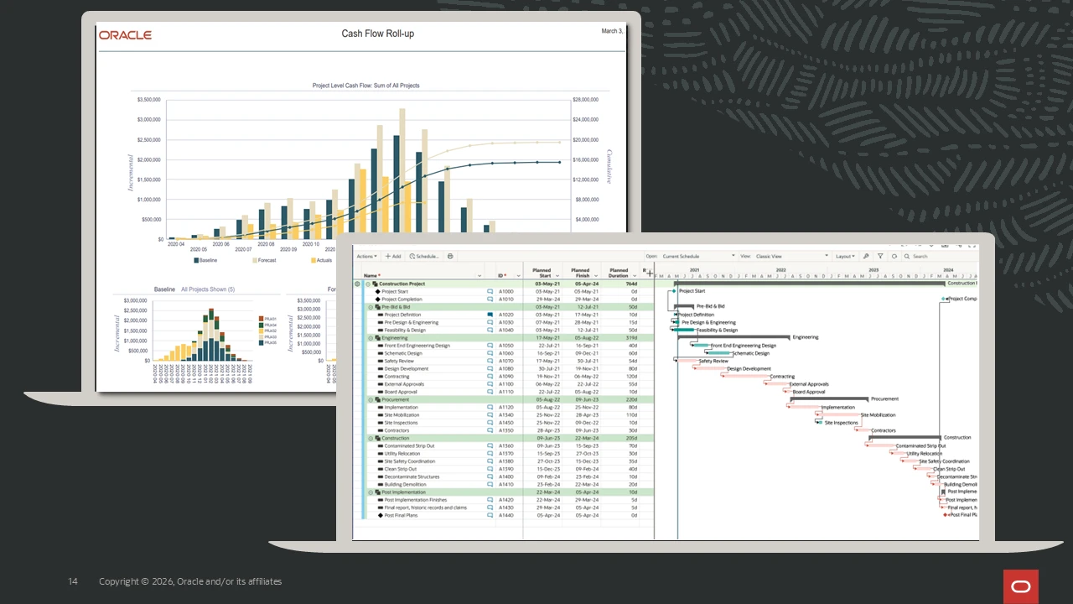Open the gear icon on Construction Project row

[x=358, y=284]
